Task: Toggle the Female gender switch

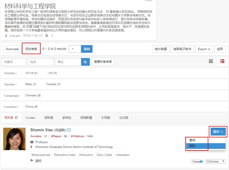Action: (x=198, y=161)
